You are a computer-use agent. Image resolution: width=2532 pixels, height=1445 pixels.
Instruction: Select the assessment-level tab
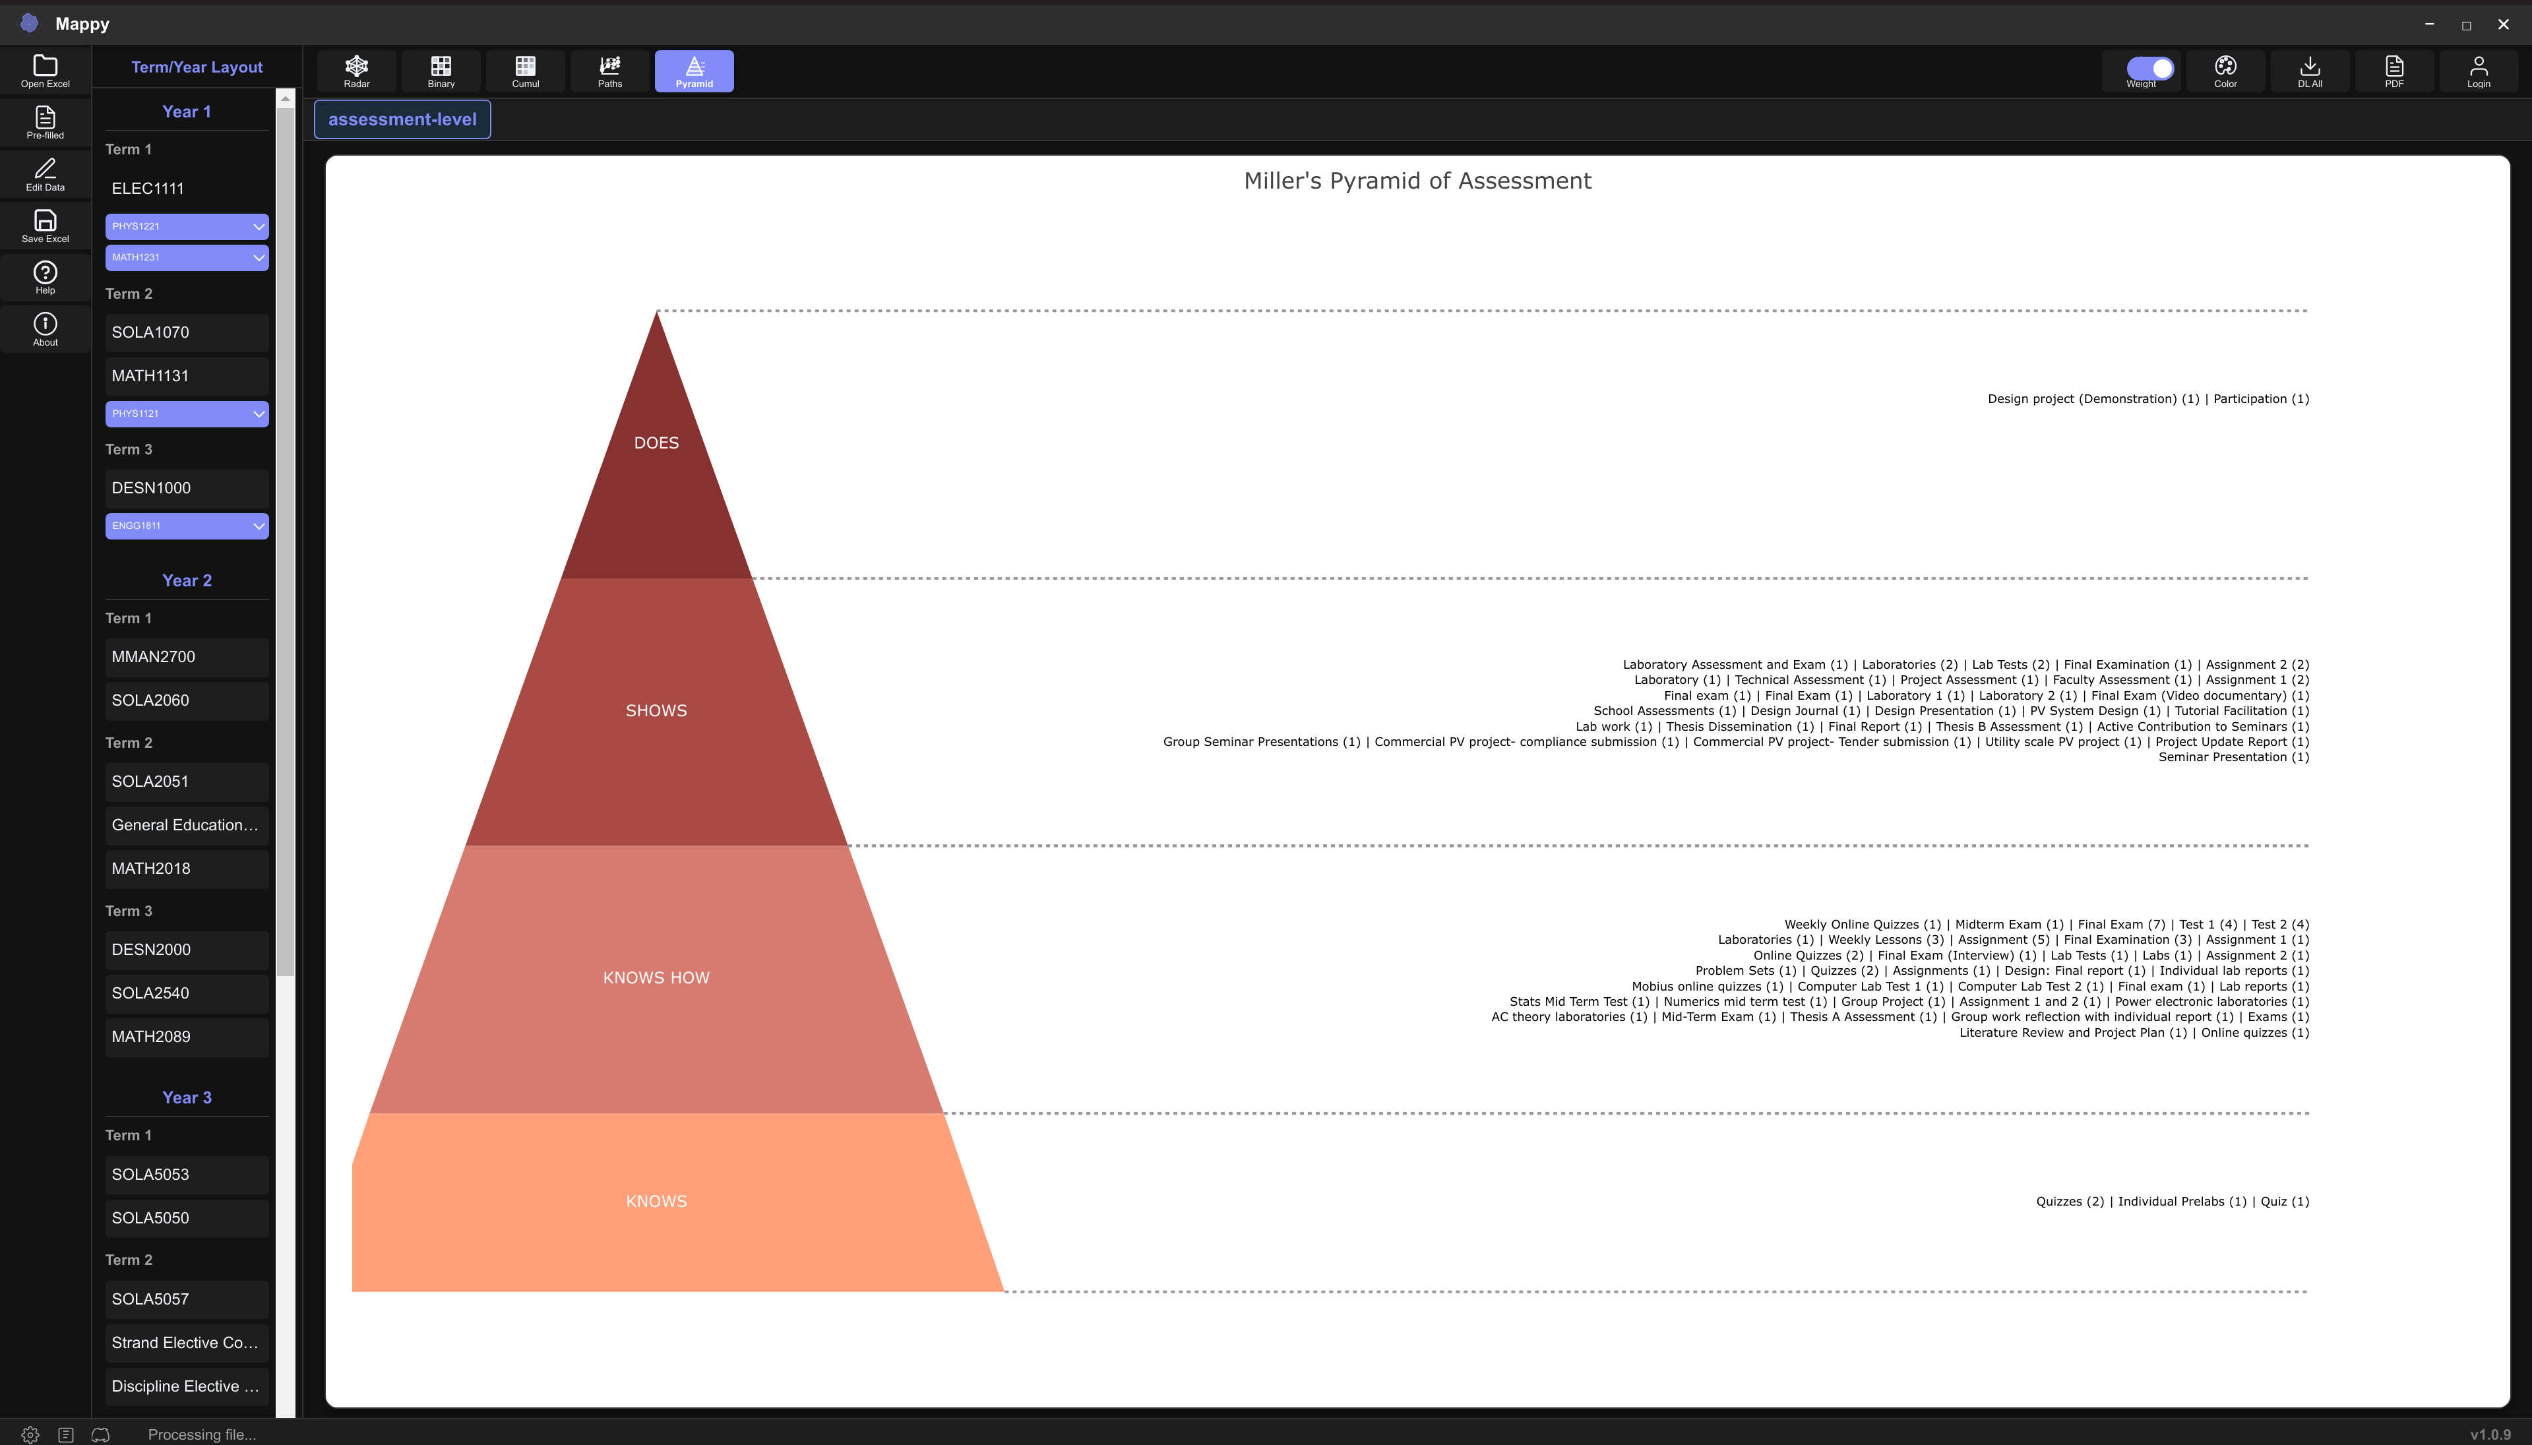click(402, 119)
